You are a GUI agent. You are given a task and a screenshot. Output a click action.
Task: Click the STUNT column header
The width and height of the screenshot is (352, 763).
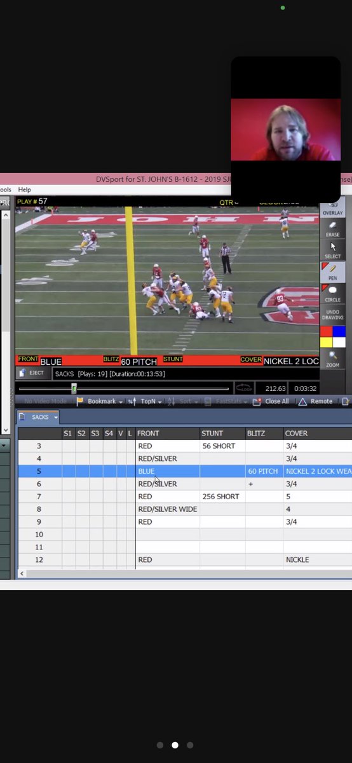point(222,433)
